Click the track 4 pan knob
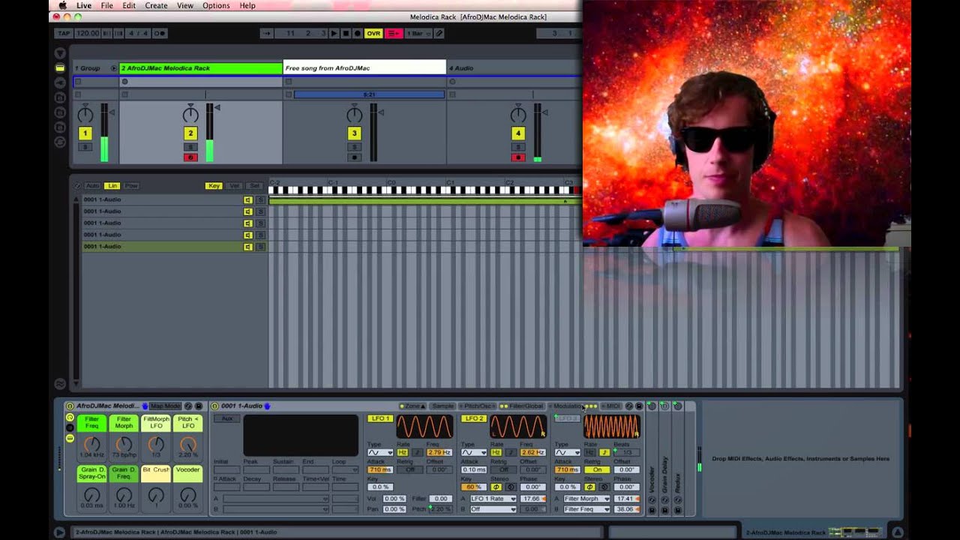This screenshot has width=960, height=540. [518, 114]
